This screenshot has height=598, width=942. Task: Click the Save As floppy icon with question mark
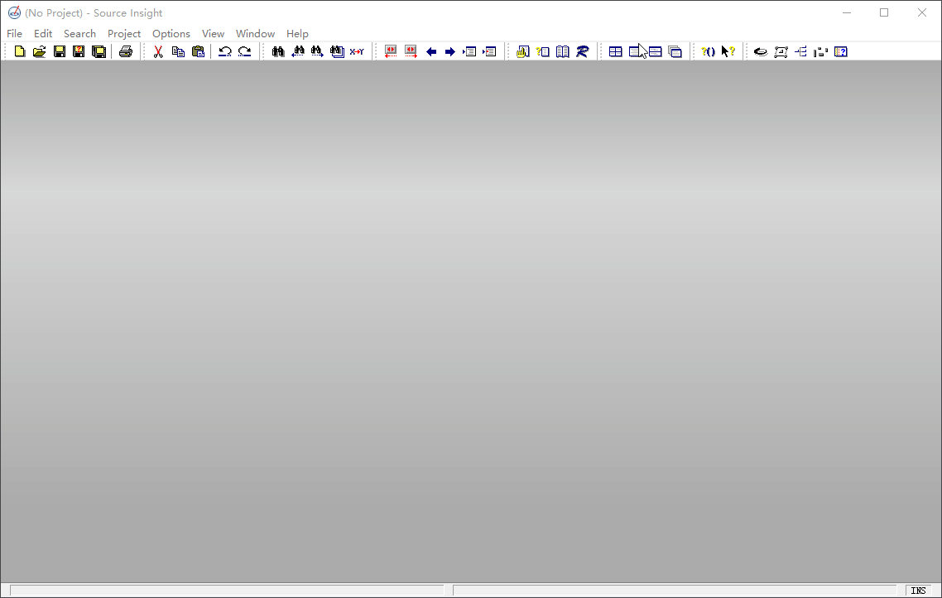(79, 51)
